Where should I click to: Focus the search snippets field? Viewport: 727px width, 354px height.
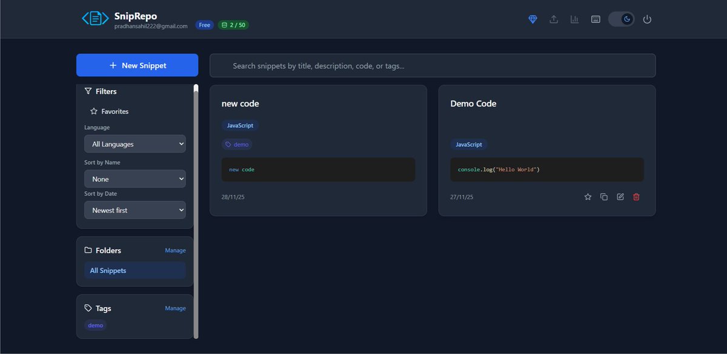coord(433,65)
